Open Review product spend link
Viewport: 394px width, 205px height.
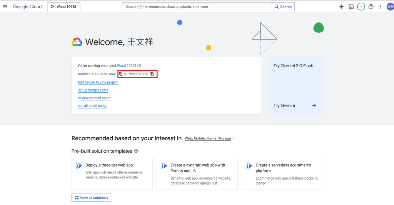pos(94,98)
